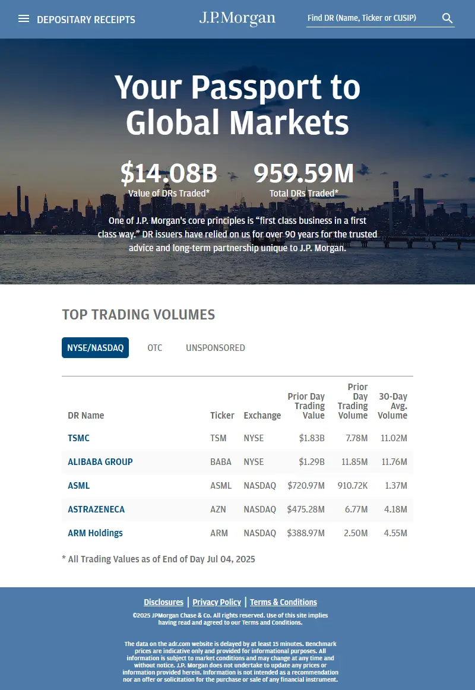Click the $388.97M trading value
Viewport: 475px width, 690px height.
coord(306,533)
